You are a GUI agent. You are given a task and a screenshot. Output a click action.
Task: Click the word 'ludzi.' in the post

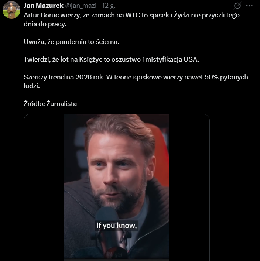coord(32,86)
